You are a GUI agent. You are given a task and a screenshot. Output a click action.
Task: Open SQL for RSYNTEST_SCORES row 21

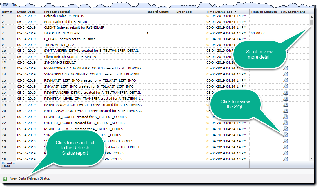click(285, 117)
